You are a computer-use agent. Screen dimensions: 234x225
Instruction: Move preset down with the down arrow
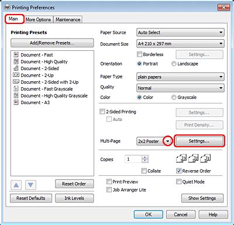30,185
